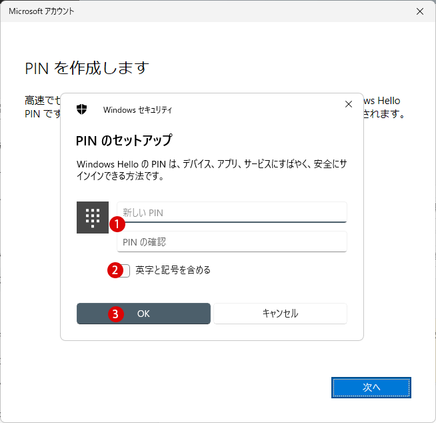Image resolution: width=436 pixels, height=423 pixels.
Task: Click the PIN のセットアップ heading
Action: [x=124, y=141]
